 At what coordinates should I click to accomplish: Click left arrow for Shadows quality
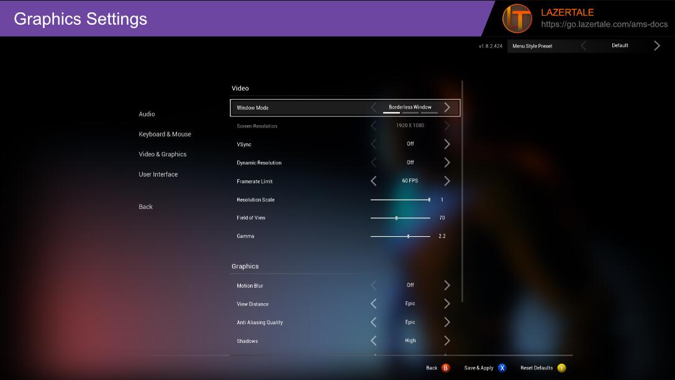pos(374,341)
